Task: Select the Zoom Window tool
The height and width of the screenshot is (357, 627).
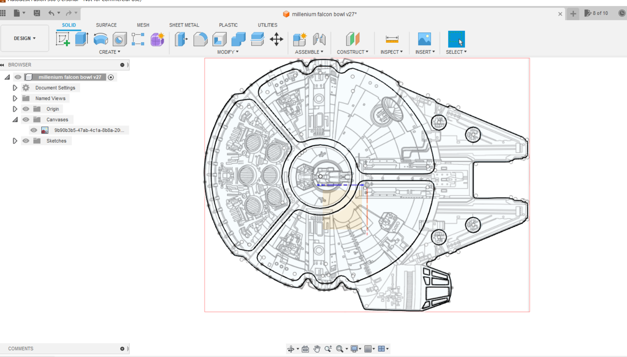Action: (340, 349)
